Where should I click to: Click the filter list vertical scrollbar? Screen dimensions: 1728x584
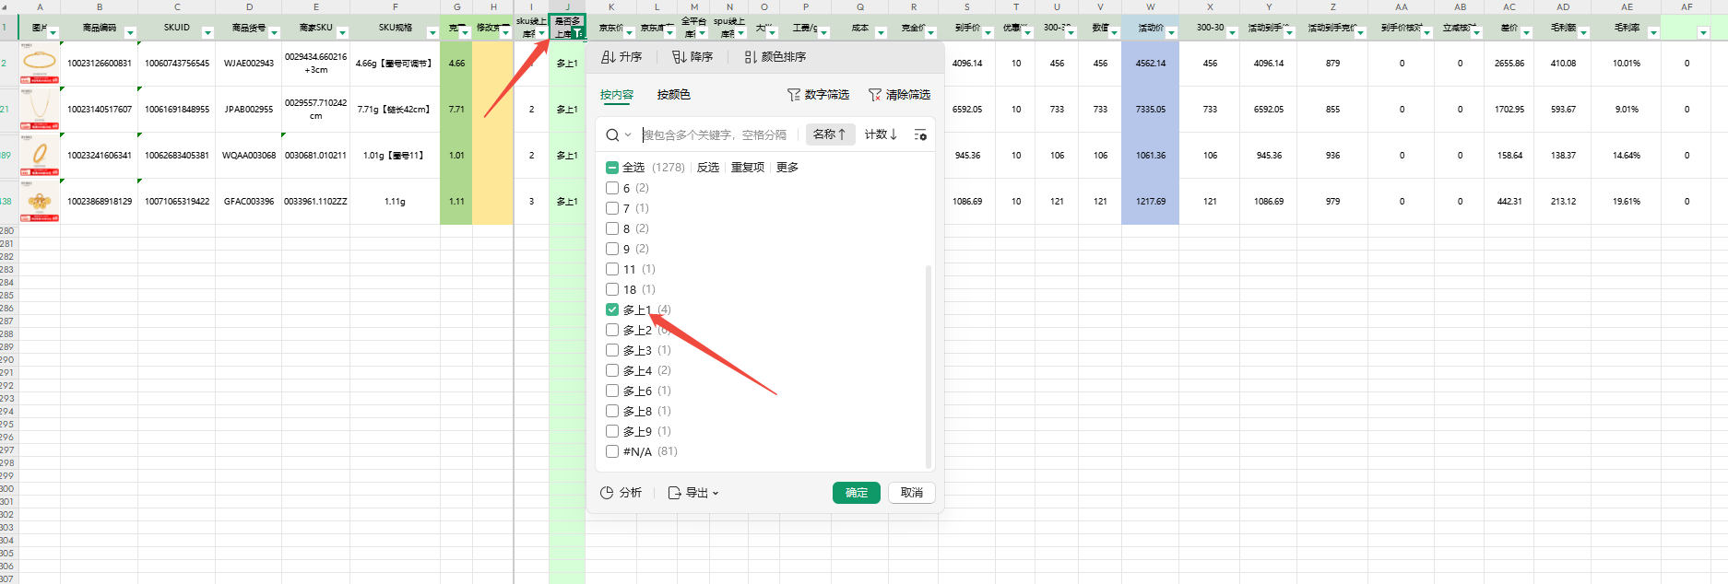click(928, 367)
